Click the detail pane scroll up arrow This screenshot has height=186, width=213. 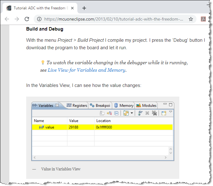pyautogui.click(x=171, y=149)
